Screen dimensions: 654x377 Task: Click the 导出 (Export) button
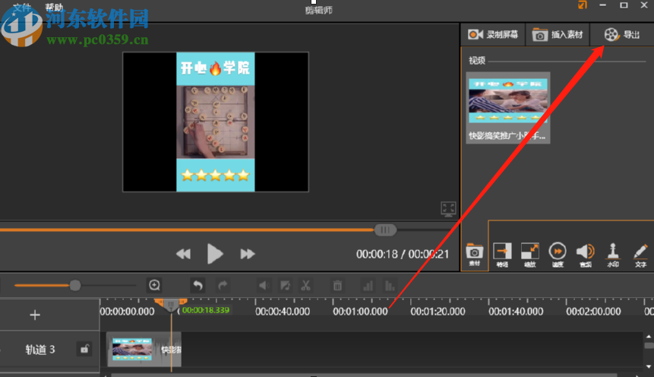pos(621,35)
